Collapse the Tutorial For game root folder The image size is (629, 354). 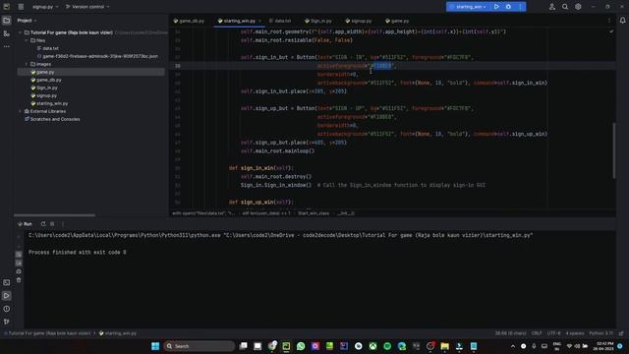[x=20, y=32]
